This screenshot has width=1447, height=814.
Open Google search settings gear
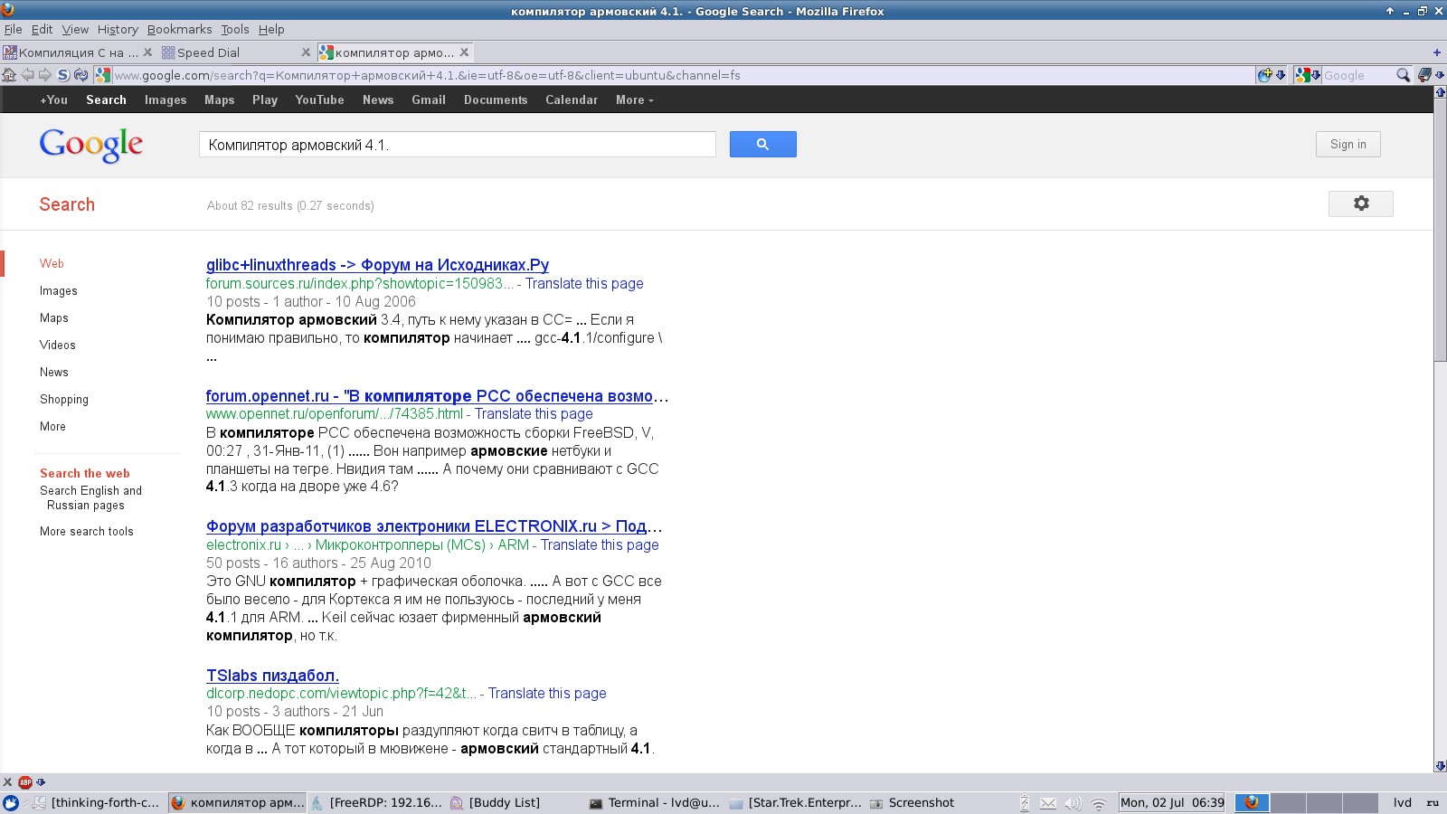[1360, 203]
